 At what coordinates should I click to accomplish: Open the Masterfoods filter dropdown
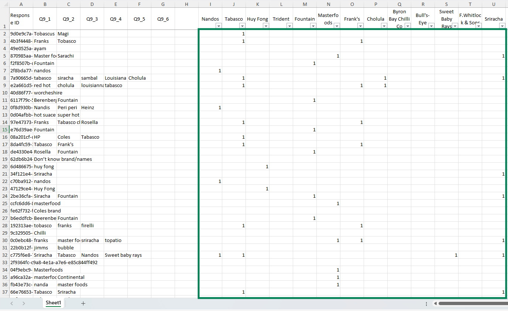[x=337, y=26]
